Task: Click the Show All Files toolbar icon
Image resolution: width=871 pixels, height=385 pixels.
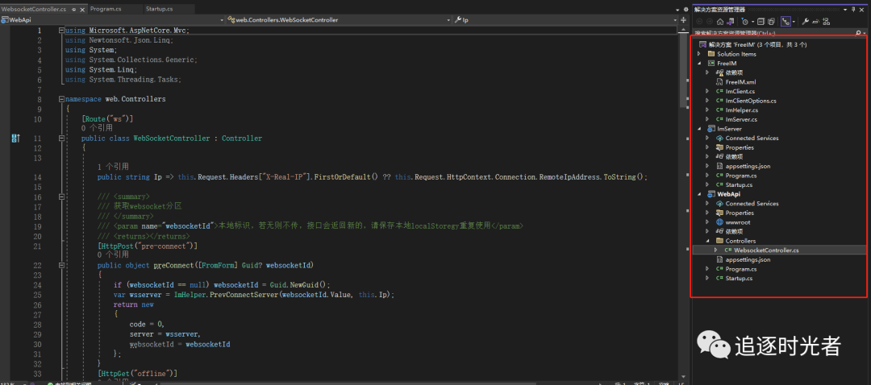Action: [773, 21]
